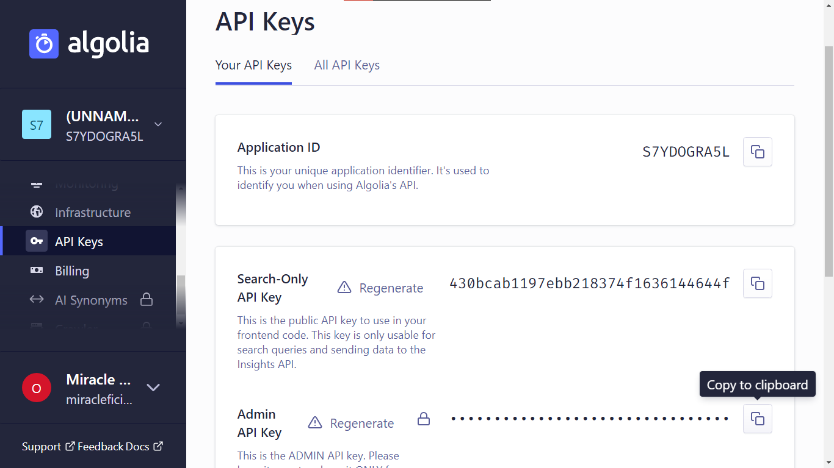Regenerate the Admin API Key
Screen dimensions: 834x468
[362, 422]
